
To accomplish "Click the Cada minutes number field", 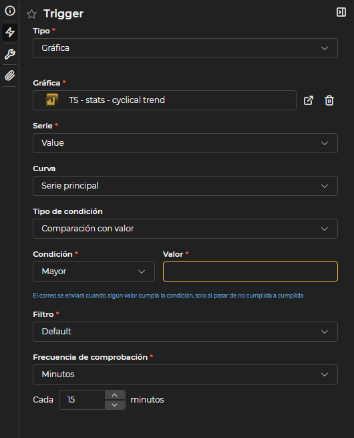I will tap(82, 400).
